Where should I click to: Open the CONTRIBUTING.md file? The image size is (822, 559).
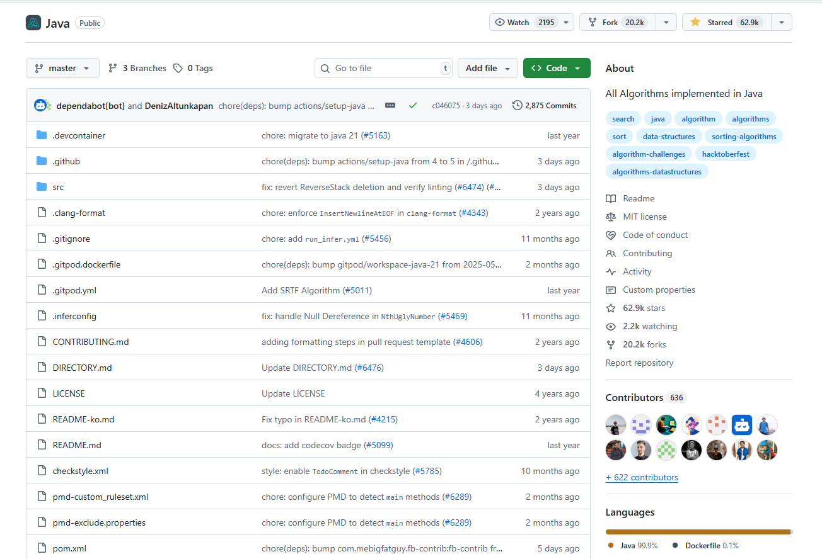[91, 342]
